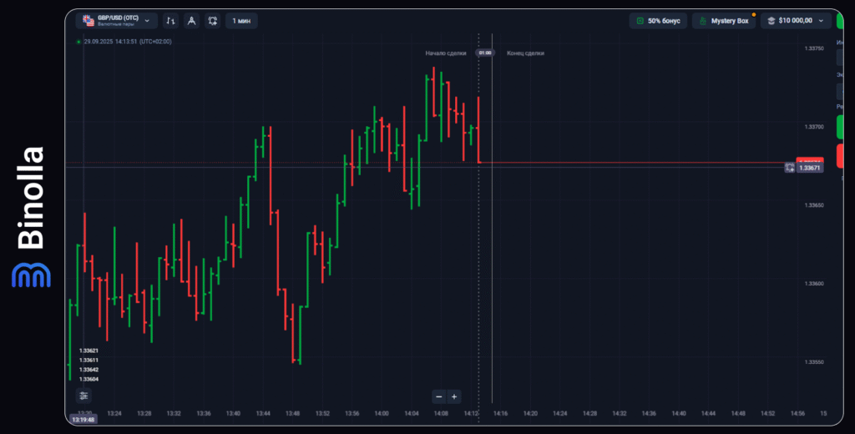
Task: Click the 1.33671 current price label
Action: (810, 168)
